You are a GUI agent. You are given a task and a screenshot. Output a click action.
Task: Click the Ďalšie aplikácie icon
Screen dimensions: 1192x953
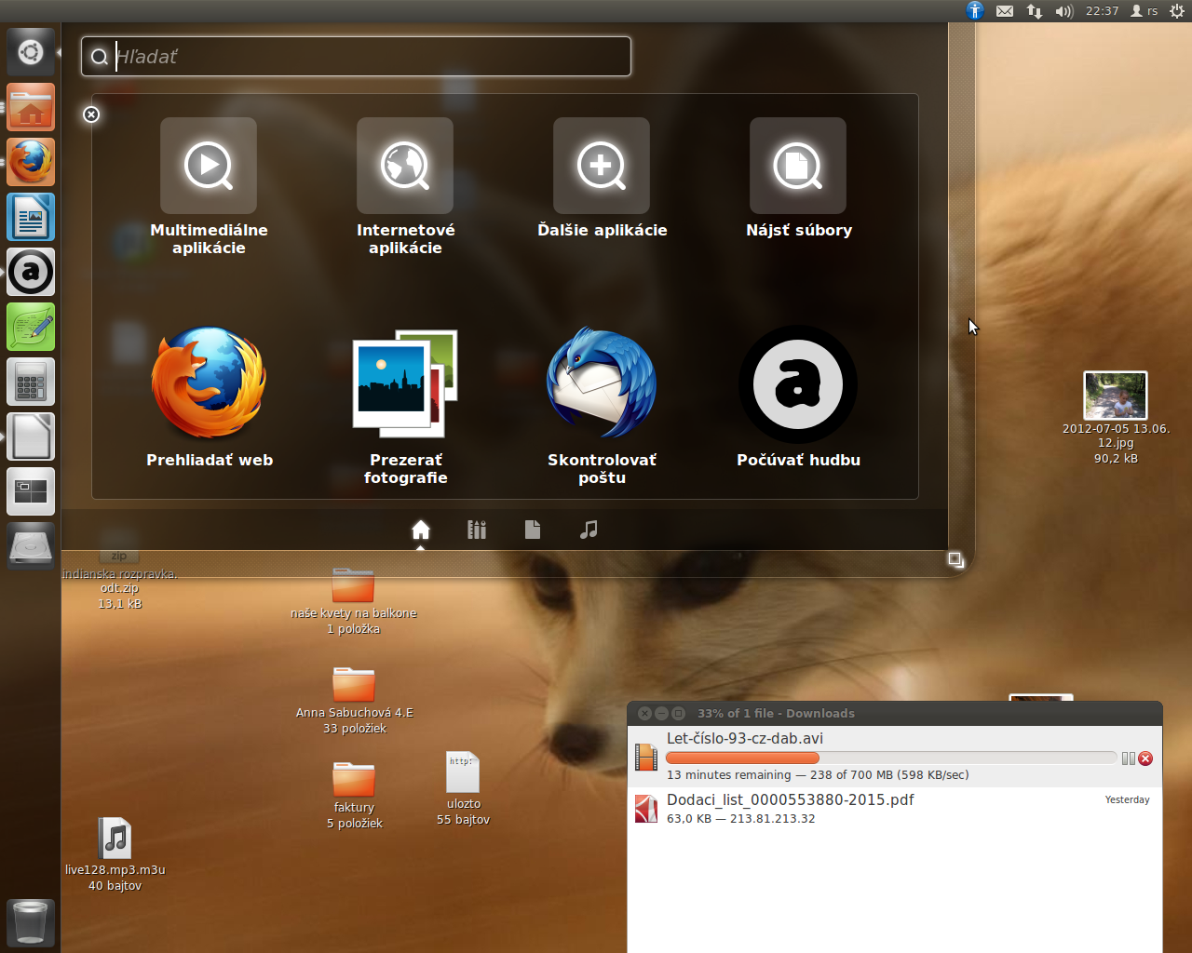[x=602, y=166]
